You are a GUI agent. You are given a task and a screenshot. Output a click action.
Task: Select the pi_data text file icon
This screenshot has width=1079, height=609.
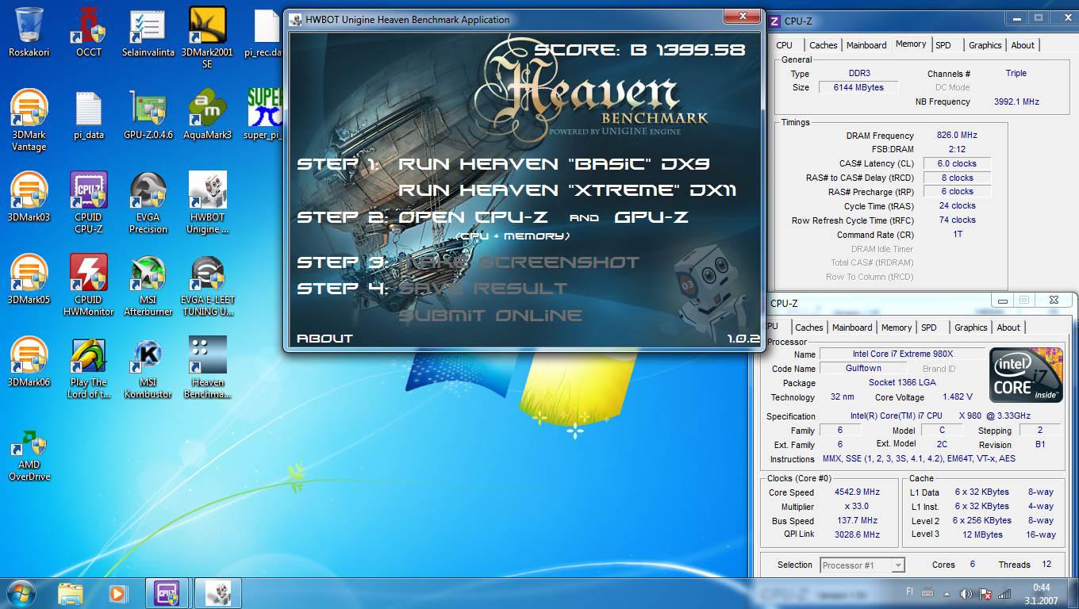[x=89, y=114]
